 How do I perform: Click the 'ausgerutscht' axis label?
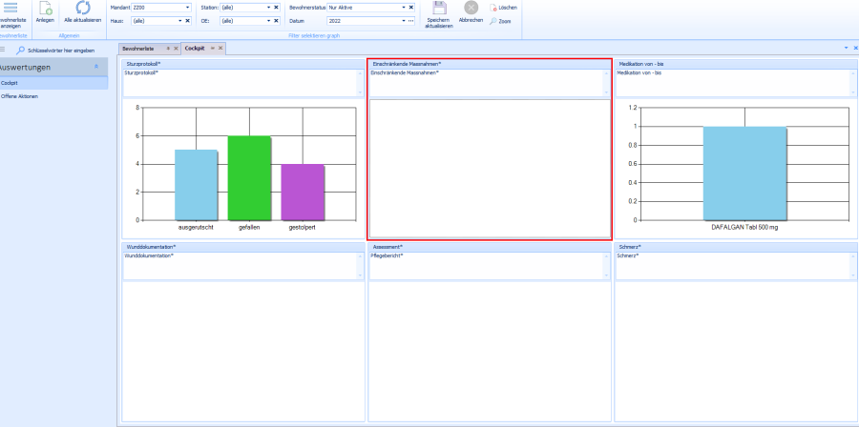coord(196,228)
